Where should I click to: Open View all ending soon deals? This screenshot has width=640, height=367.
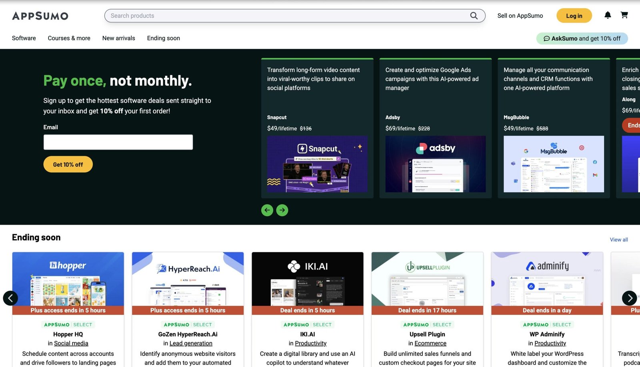coord(619,239)
